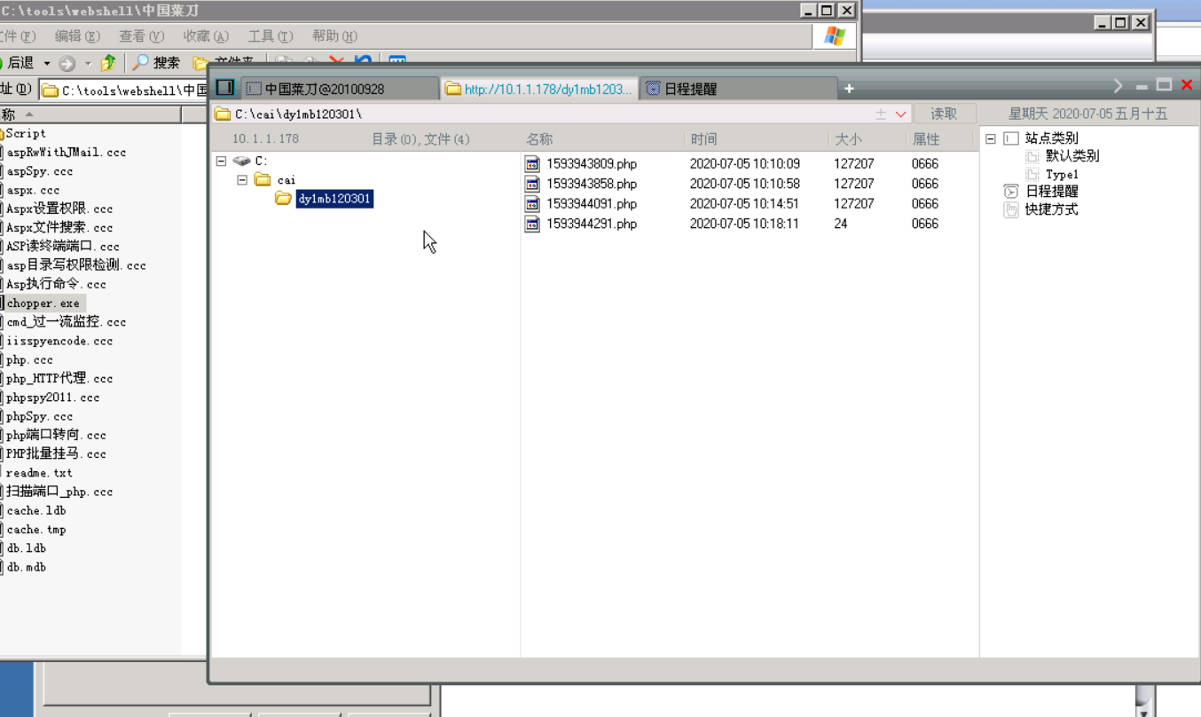Click the grayed forward arrow in Explorer

point(67,63)
